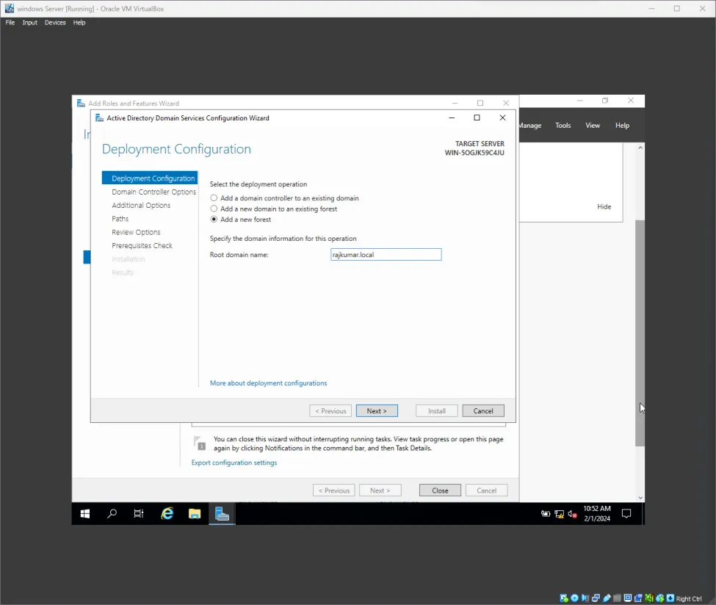Close the AD DS Configuration Wizard window
Image resolution: width=716 pixels, height=605 pixels.
pos(502,117)
